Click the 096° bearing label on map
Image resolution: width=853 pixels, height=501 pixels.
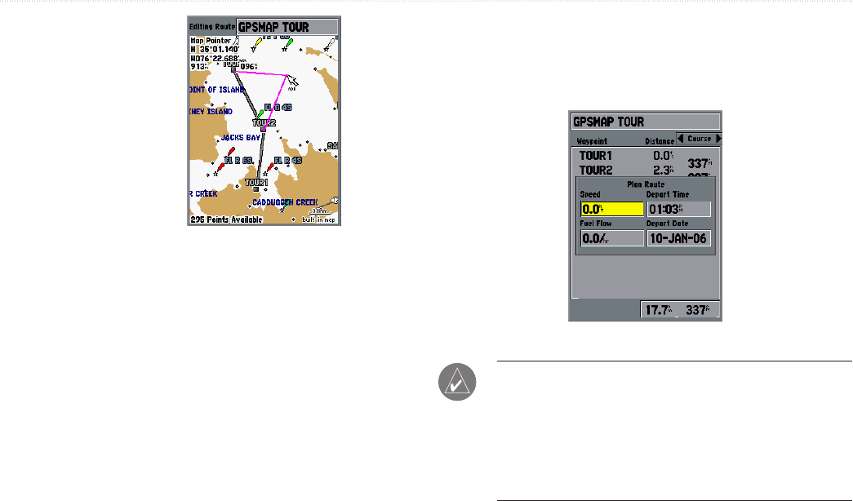pos(249,67)
